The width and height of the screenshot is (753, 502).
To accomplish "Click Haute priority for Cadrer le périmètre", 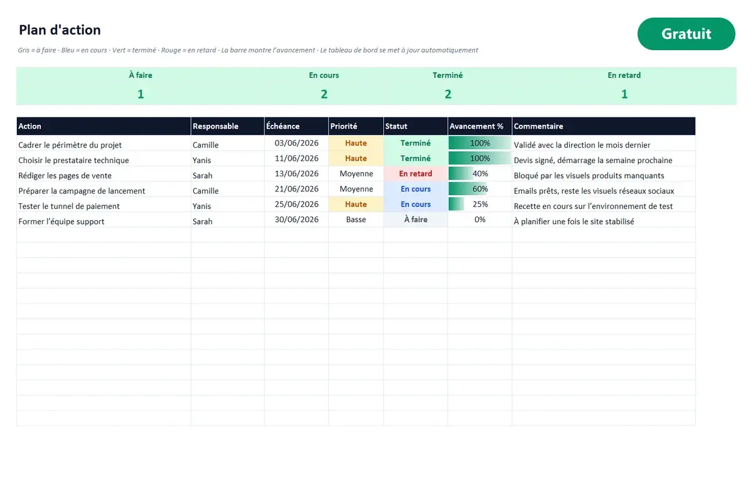I will coord(356,143).
